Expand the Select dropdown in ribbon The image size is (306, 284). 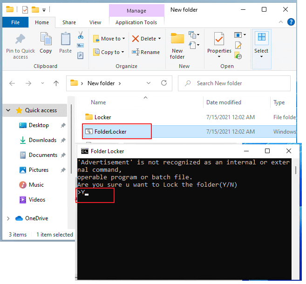(x=261, y=57)
